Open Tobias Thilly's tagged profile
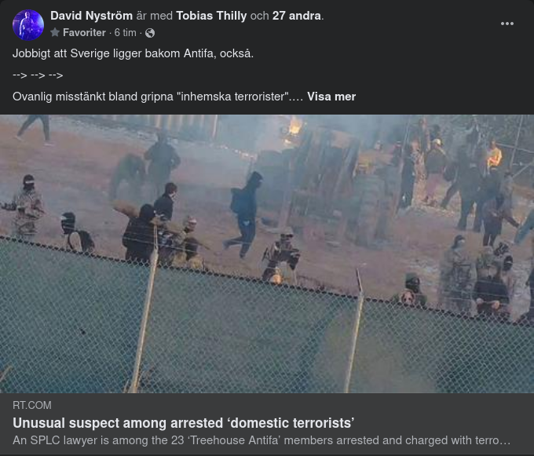Screen dimensions: 534x456 pyautogui.click(x=211, y=16)
